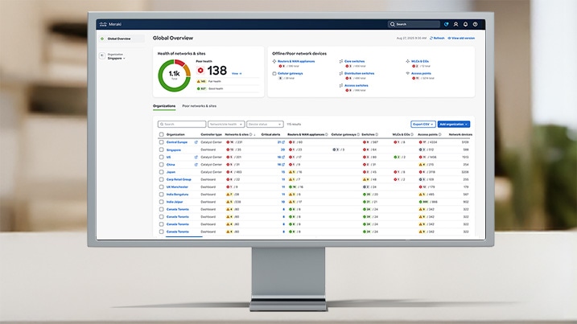
Task: Select the Japan organization checkbox
Action: (x=161, y=171)
